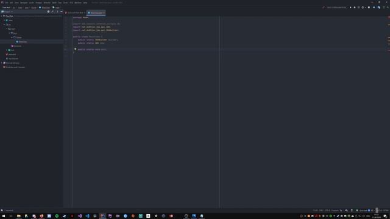Image resolution: width=390 pixels, height=219 pixels.
Task: Click the main method breadcrumb
Action: coord(56,8)
